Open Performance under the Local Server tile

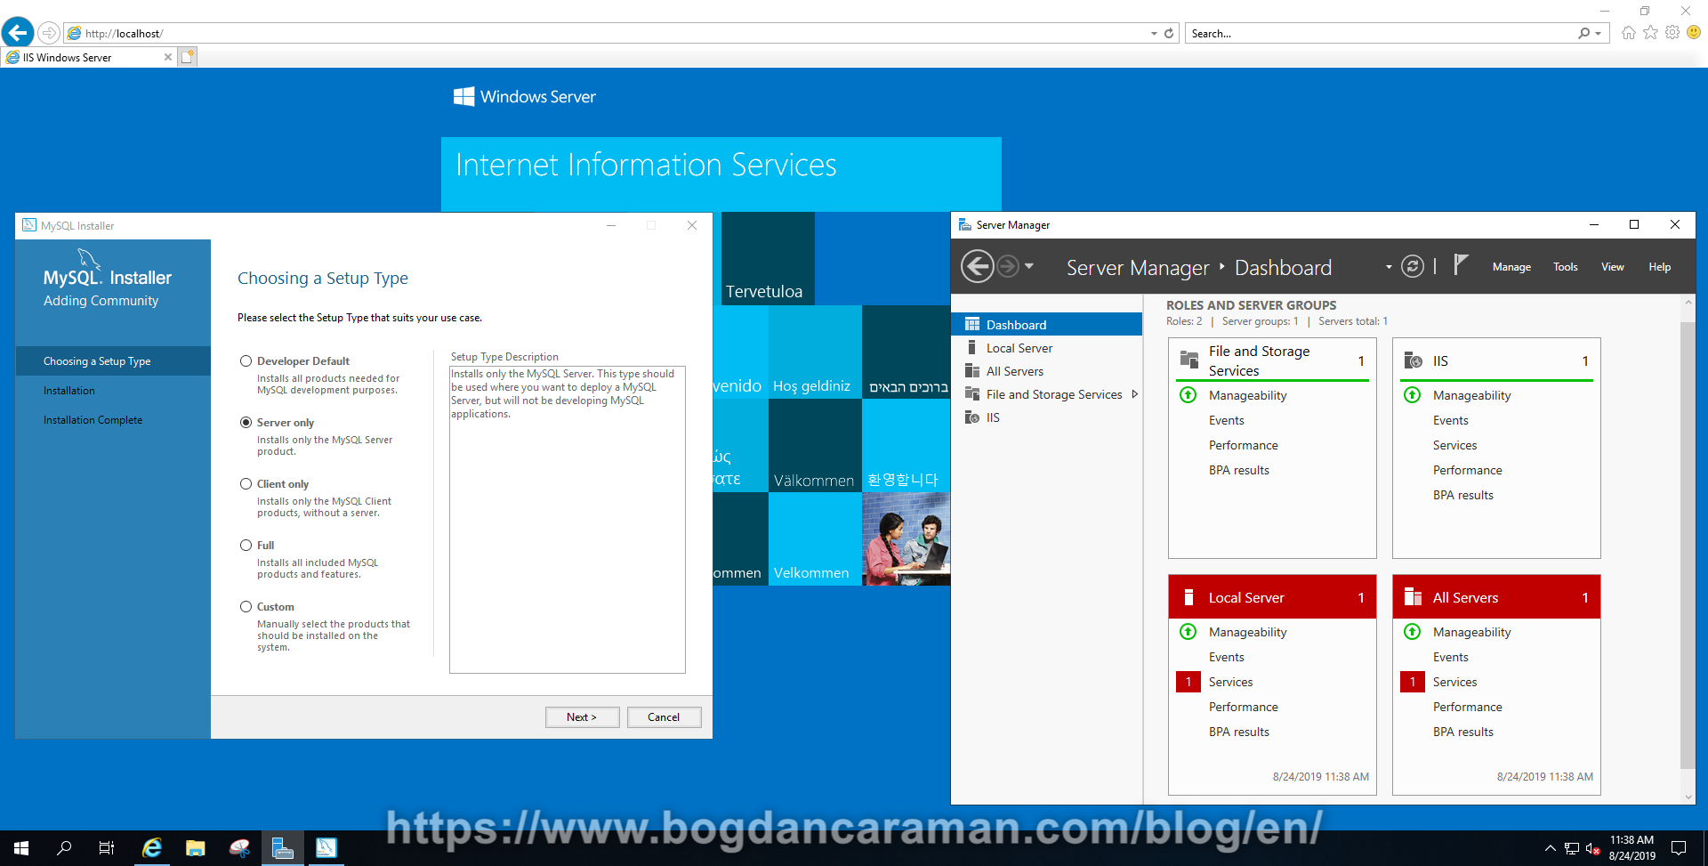(1244, 707)
